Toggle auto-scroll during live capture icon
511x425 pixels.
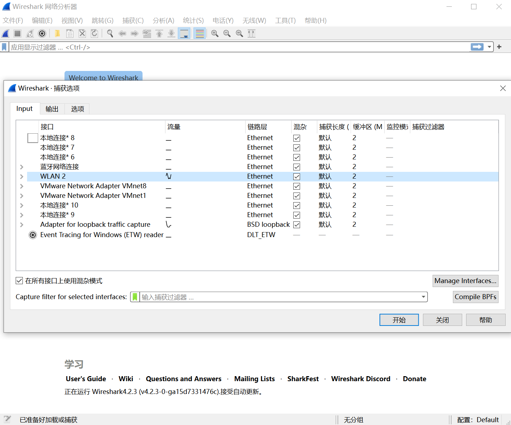click(184, 34)
